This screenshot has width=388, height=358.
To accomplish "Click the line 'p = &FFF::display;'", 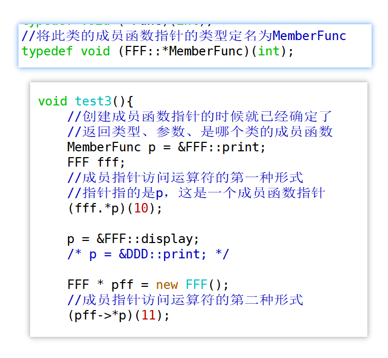I will point(133,239).
